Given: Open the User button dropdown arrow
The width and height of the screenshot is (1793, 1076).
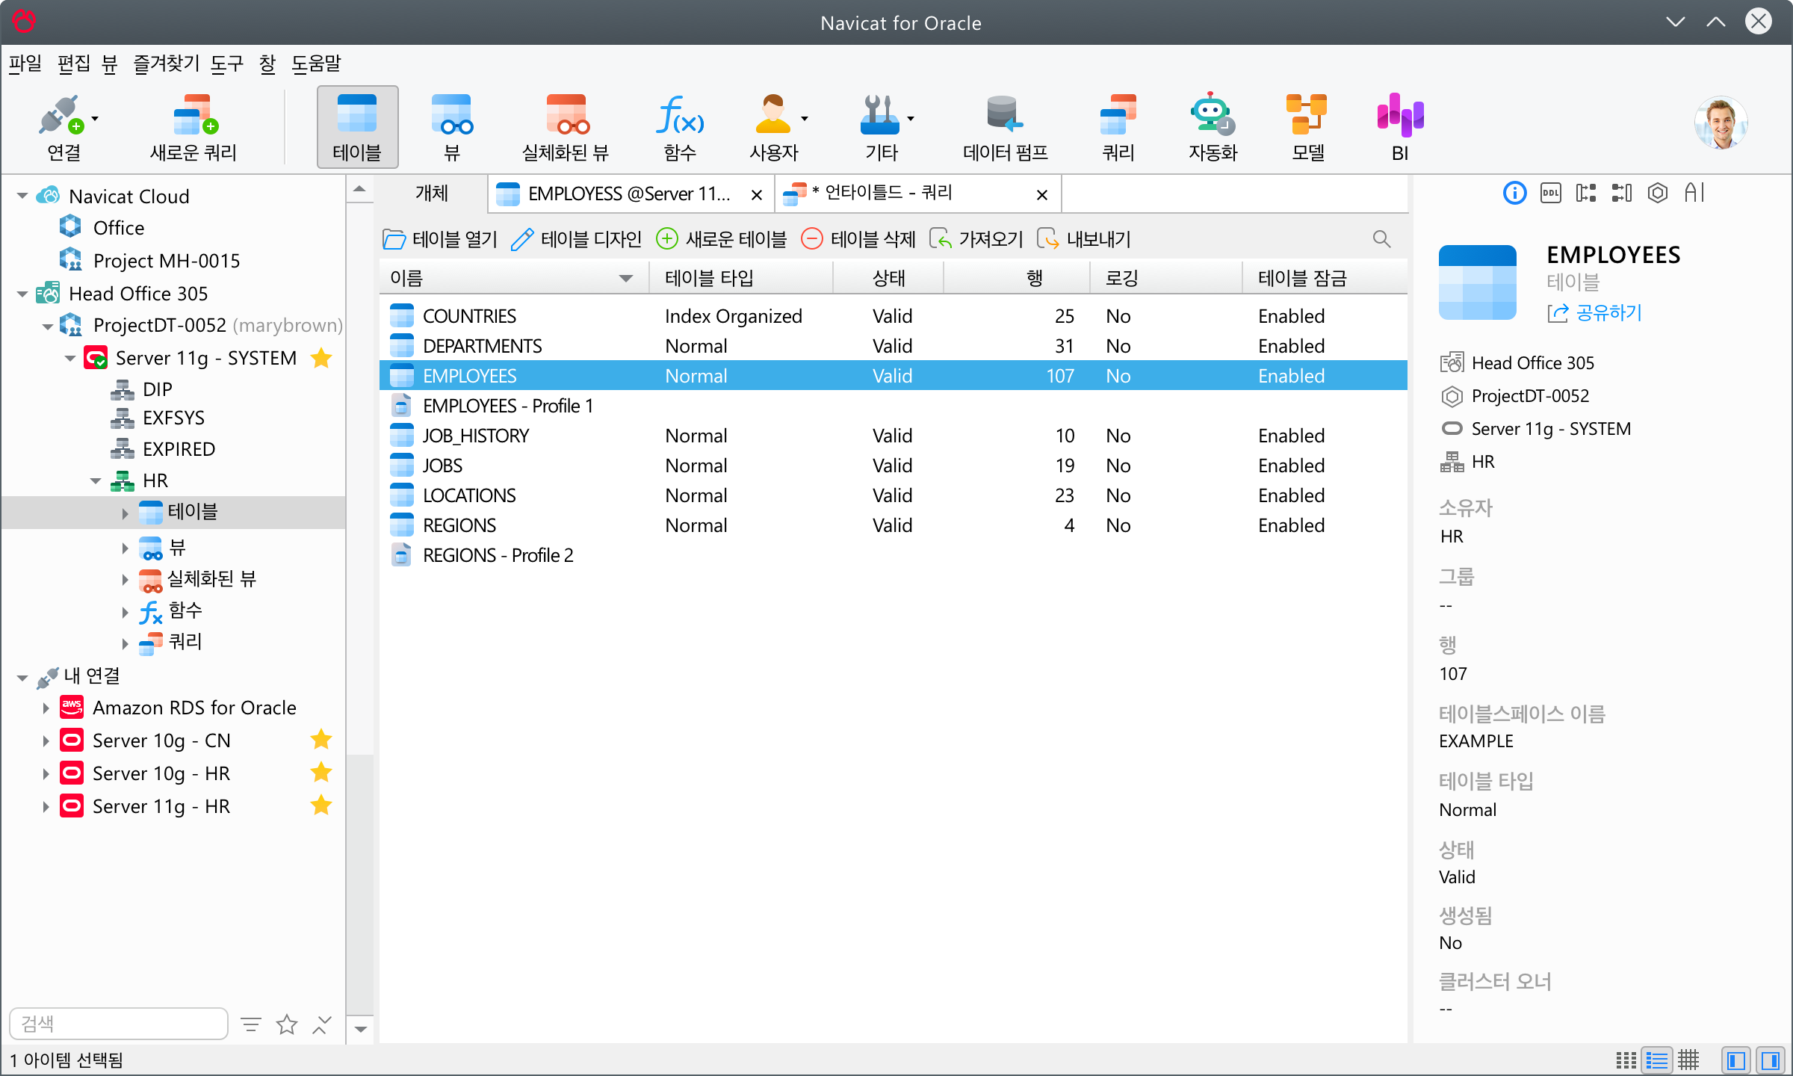Looking at the screenshot, I should 805,119.
